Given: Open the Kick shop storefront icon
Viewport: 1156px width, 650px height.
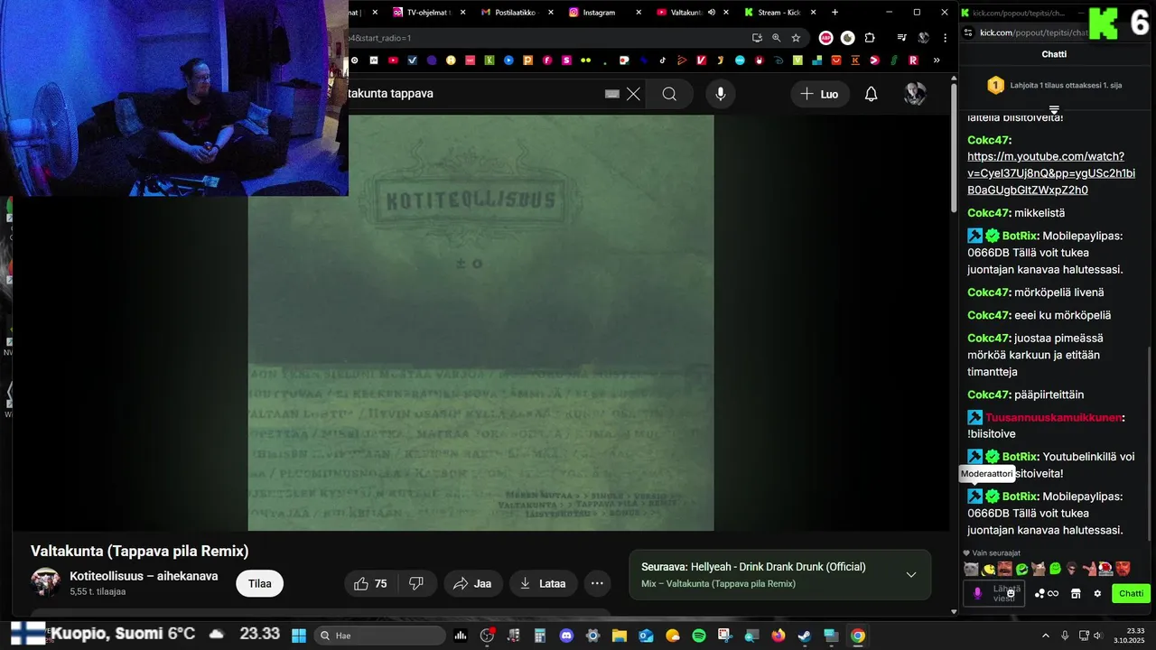Looking at the screenshot, I should (x=1076, y=593).
